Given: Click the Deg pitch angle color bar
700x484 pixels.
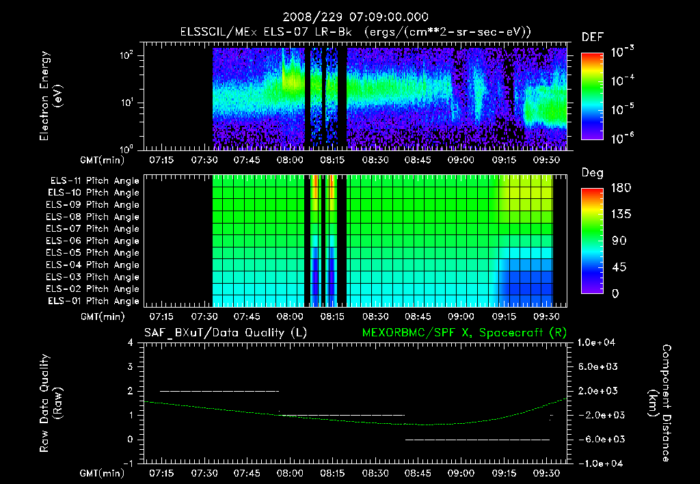Looking at the screenshot, I should coord(592,241).
